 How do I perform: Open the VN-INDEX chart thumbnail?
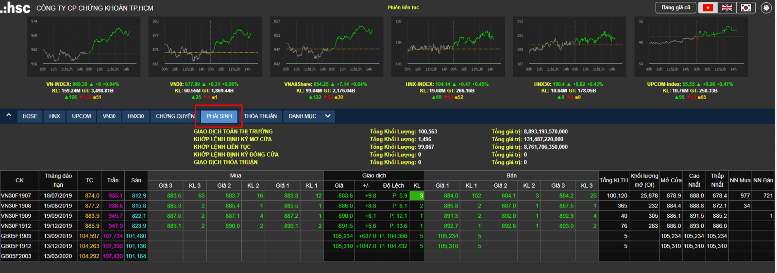point(83,47)
